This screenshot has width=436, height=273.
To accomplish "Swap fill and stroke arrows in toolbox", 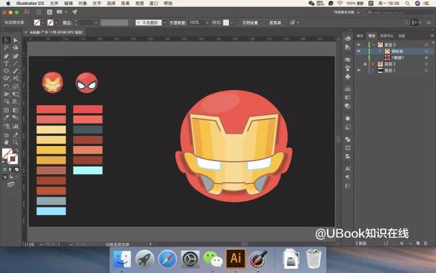I will point(16,150).
